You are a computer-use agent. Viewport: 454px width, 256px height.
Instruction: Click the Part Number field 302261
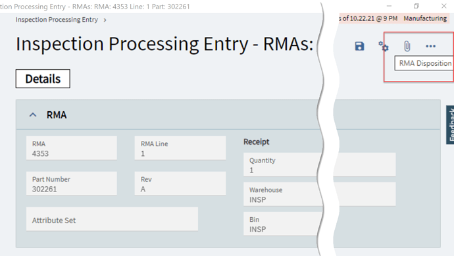click(x=72, y=184)
